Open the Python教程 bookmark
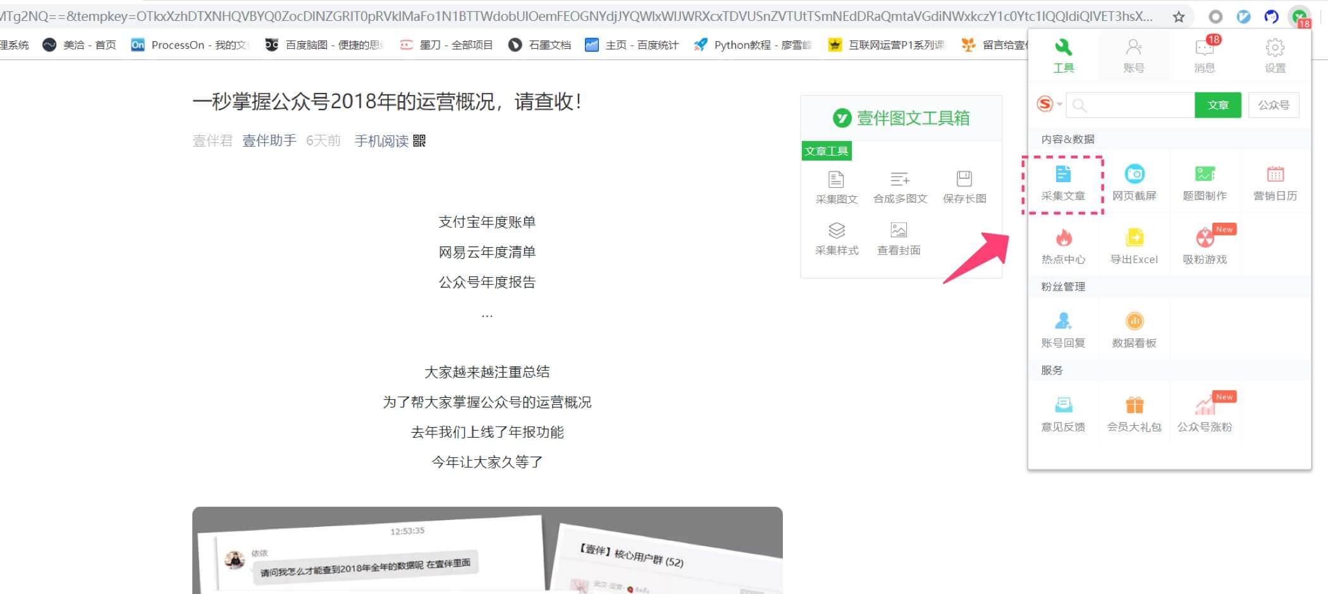 tap(753, 45)
